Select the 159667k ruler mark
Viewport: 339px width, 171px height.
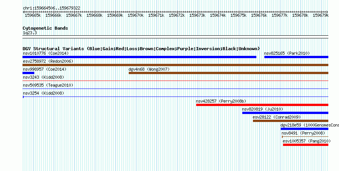pyautogui.click(x=74, y=15)
